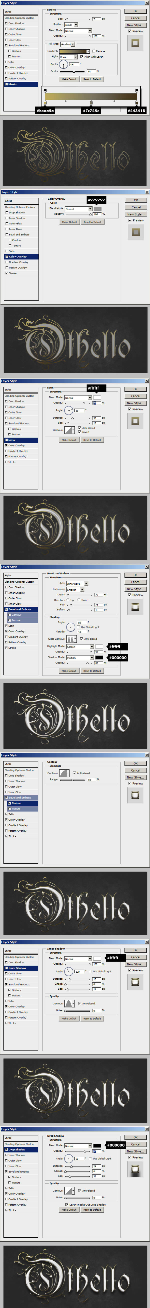The image size is (150, 1308).
Task: Click the right gradient stop labeled #443418
Action: 137,102
